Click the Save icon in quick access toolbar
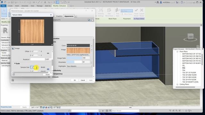 (12, 2)
